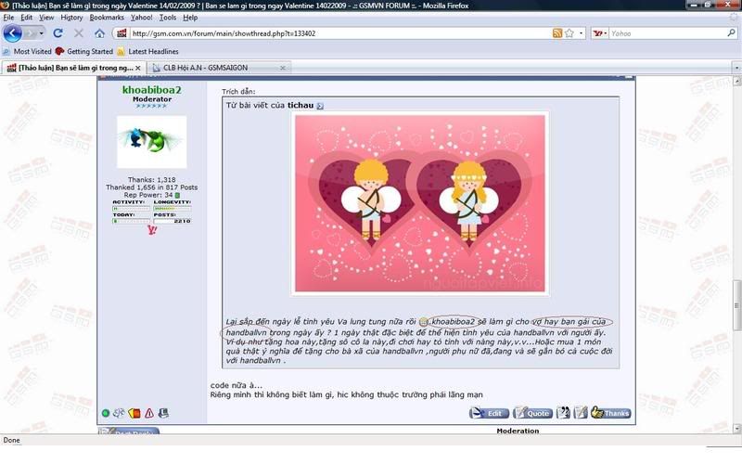This screenshot has height=464, width=742.
Task: Click the quick reply pencil icon
Action: click(581, 413)
